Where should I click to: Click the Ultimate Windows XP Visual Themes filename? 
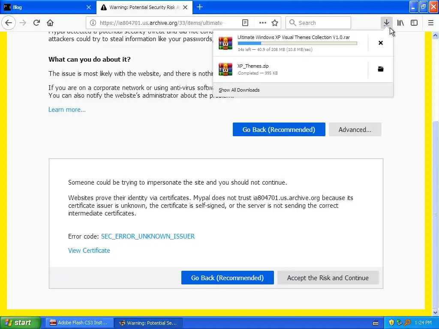point(294,37)
